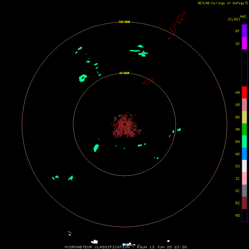Viewport: 249px width, 249px height.
Task: Click the 'RF' legend label
Action: click(237, 31)
